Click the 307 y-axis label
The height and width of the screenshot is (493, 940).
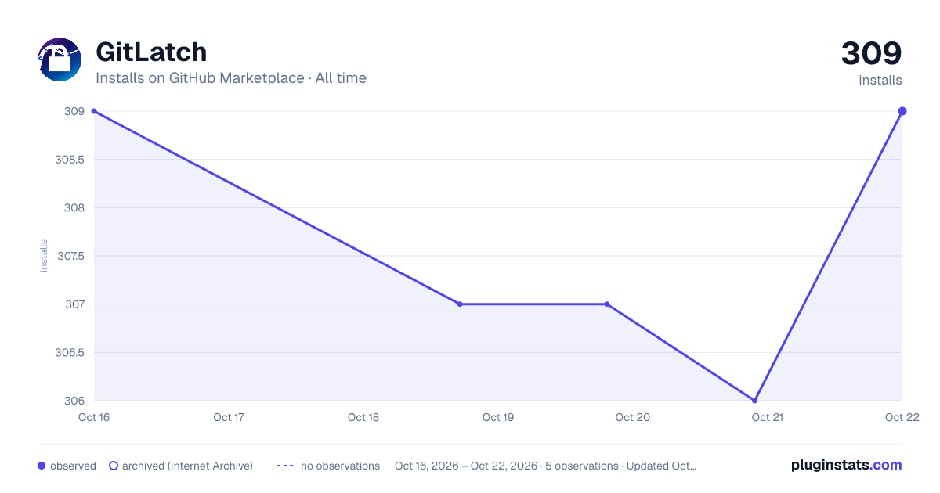(74, 304)
